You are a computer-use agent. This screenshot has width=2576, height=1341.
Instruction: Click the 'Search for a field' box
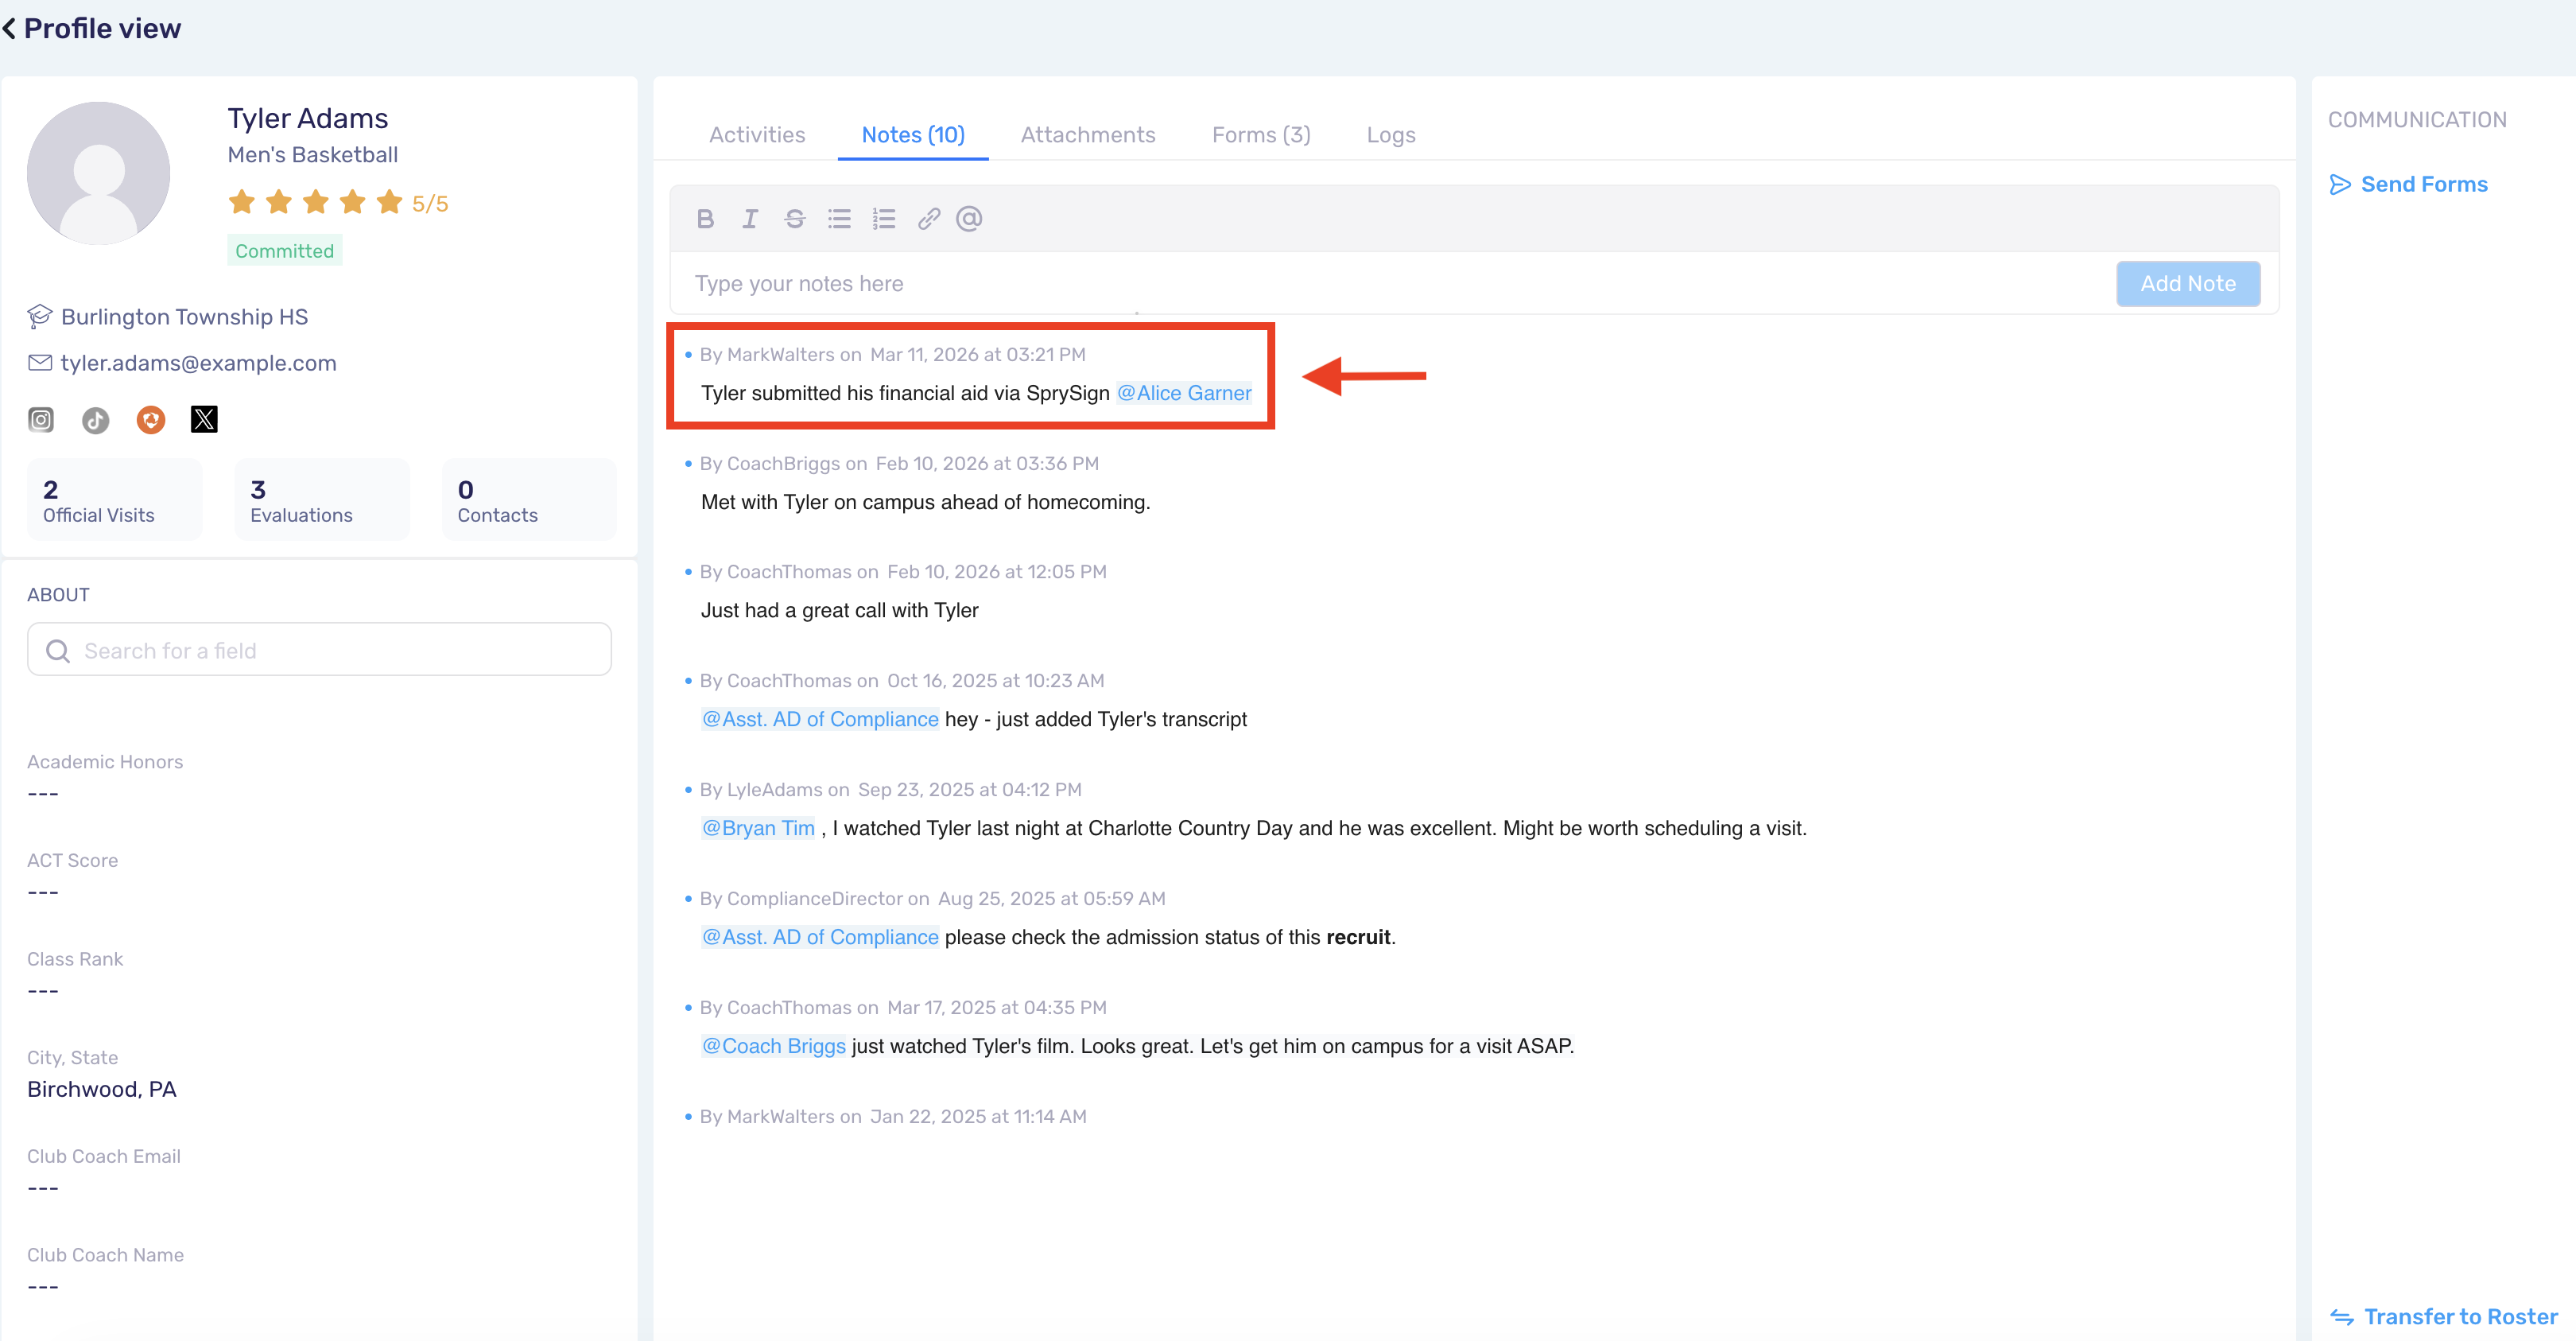tap(319, 650)
